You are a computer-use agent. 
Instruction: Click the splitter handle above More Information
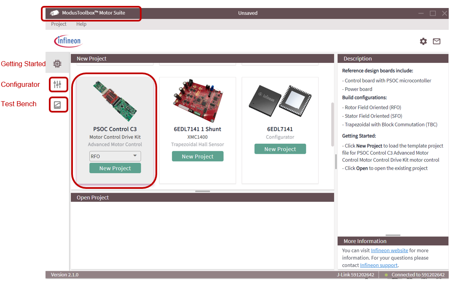[393, 235]
